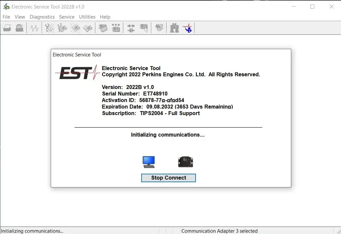The height and width of the screenshot is (234, 341).
Task: Click the Connect/Disconnect plug icon
Action: click(131, 28)
